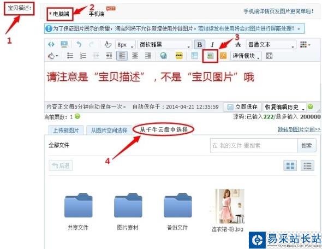Screen dimensions: 322x249
Task: Align text right
Action: click(148, 56)
